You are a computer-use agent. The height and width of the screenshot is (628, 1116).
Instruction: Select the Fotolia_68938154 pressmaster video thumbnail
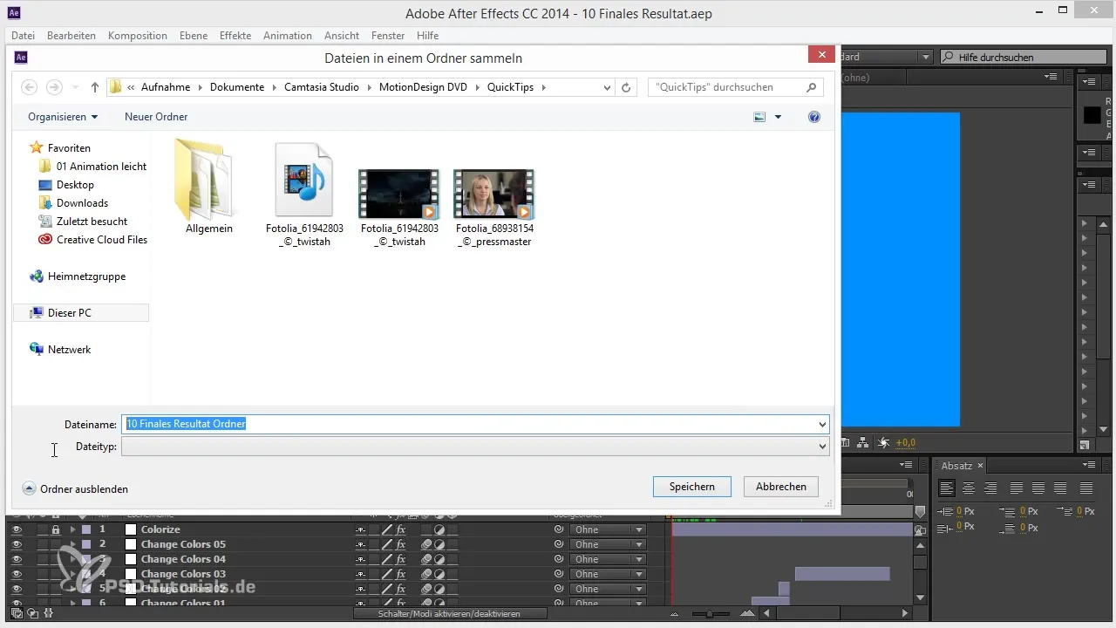(x=493, y=195)
